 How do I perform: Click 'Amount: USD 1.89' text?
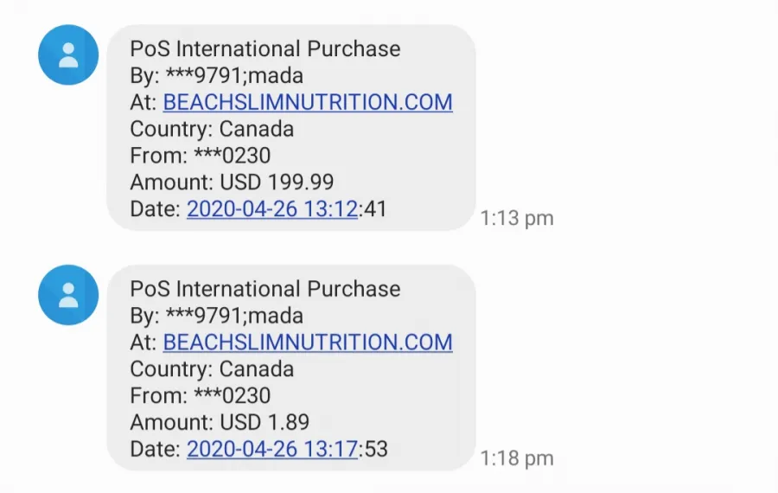click(x=220, y=422)
